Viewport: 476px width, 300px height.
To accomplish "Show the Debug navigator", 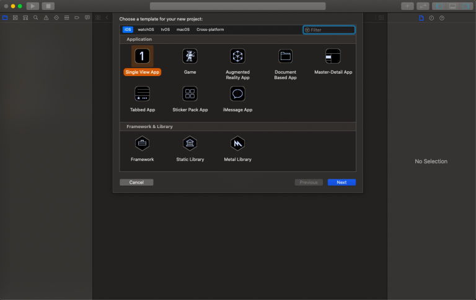I will click(67, 18).
